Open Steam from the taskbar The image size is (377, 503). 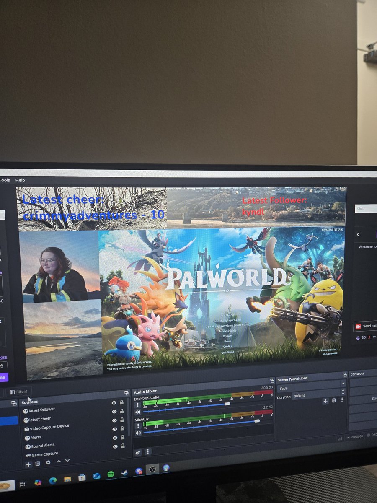pyautogui.click(x=125, y=473)
